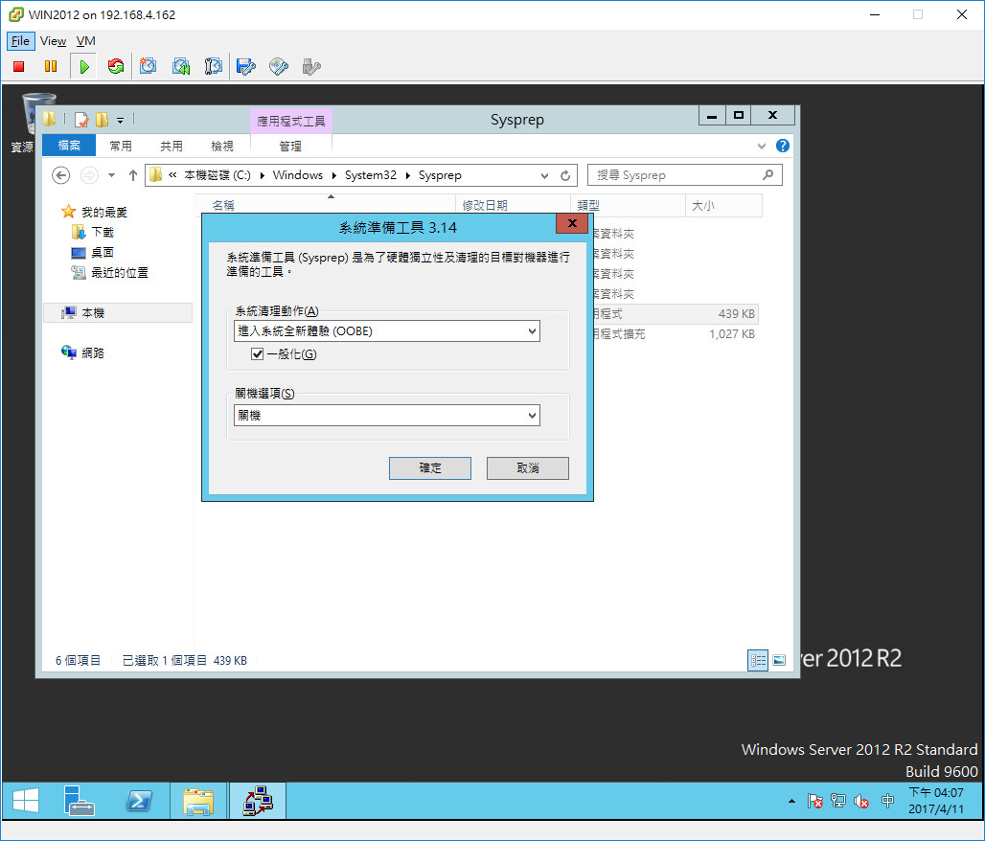Expand address bar history dropdown
985x841 pixels.
click(x=544, y=176)
